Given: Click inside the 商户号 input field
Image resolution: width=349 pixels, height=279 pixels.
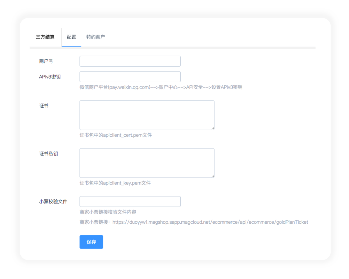Looking at the screenshot, I should point(130,61).
